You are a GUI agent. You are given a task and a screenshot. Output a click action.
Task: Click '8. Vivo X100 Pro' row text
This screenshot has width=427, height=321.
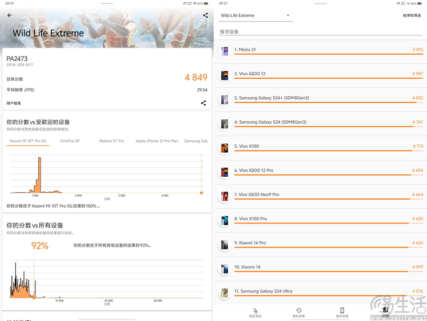tap(251, 219)
